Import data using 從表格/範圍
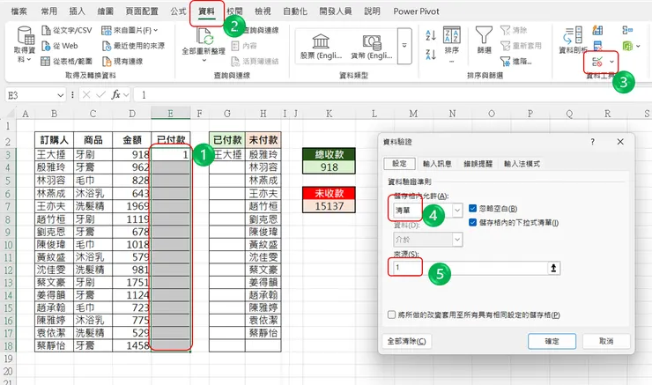This screenshot has width=652, height=385. (x=67, y=61)
